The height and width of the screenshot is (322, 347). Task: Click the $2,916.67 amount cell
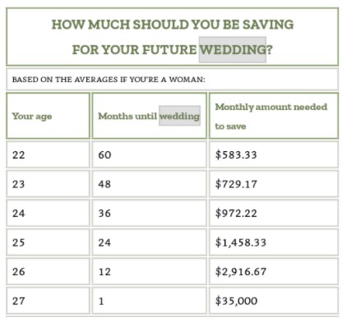pos(274,272)
